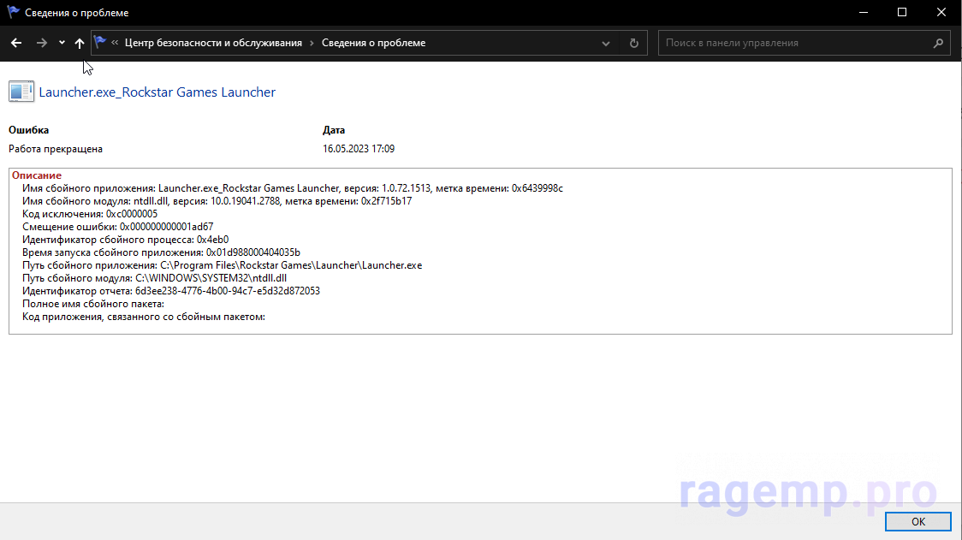This screenshot has width=962, height=540.
Task: Expand the breadcrumb arrow after Центр безопасности
Action: pyautogui.click(x=312, y=43)
